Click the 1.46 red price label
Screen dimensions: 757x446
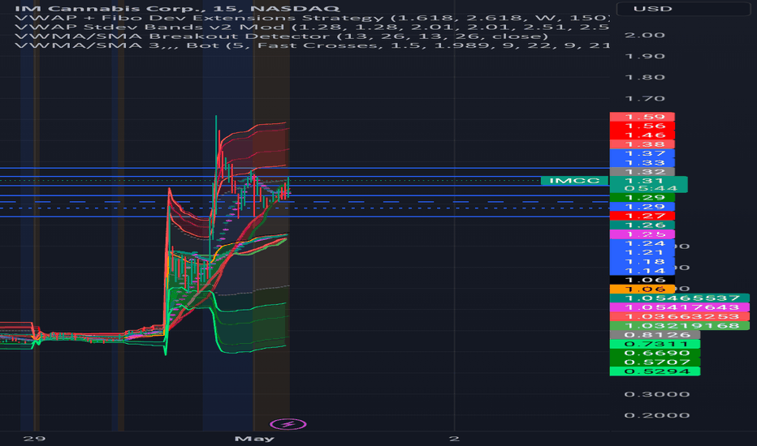pyautogui.click(x=642, y=135)
